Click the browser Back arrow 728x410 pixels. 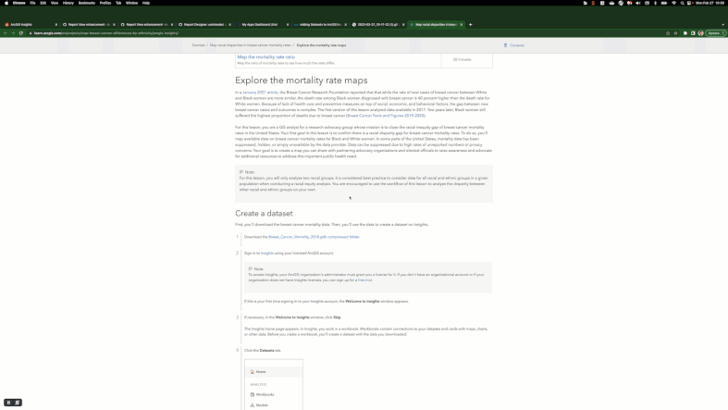[x=6, y=33]
